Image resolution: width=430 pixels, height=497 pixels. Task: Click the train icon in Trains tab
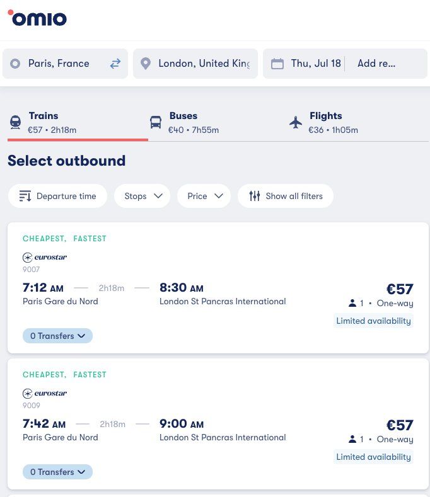pyautogui.click(x=15, y=122)
